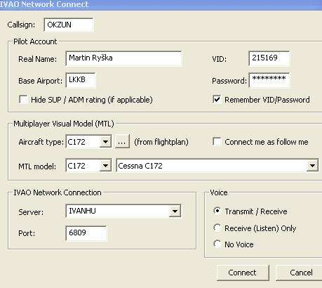Enable Hide SUP / ADM rating checkbox
322x288 pixels.
(x=23, y=100)
